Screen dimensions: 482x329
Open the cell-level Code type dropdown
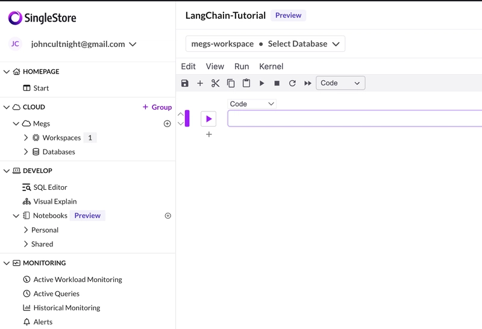tap(252, 104)
